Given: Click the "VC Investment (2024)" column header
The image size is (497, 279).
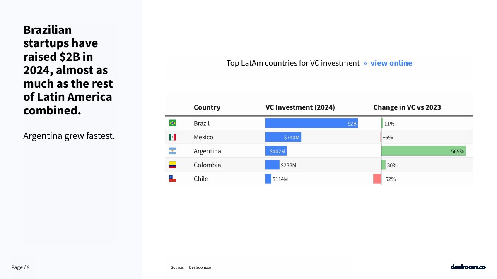Looking at the screenshot, I should [x=300, y=107].
